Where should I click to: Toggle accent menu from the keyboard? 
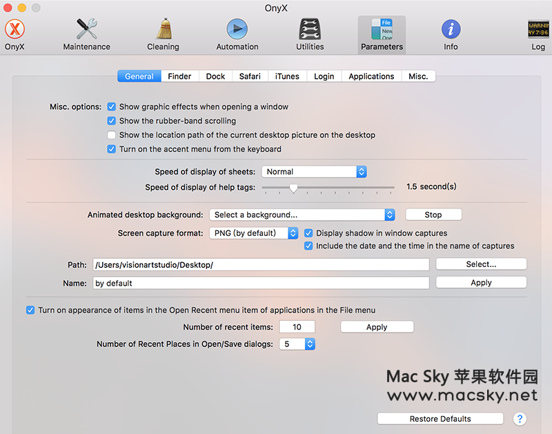coord(112,149)
